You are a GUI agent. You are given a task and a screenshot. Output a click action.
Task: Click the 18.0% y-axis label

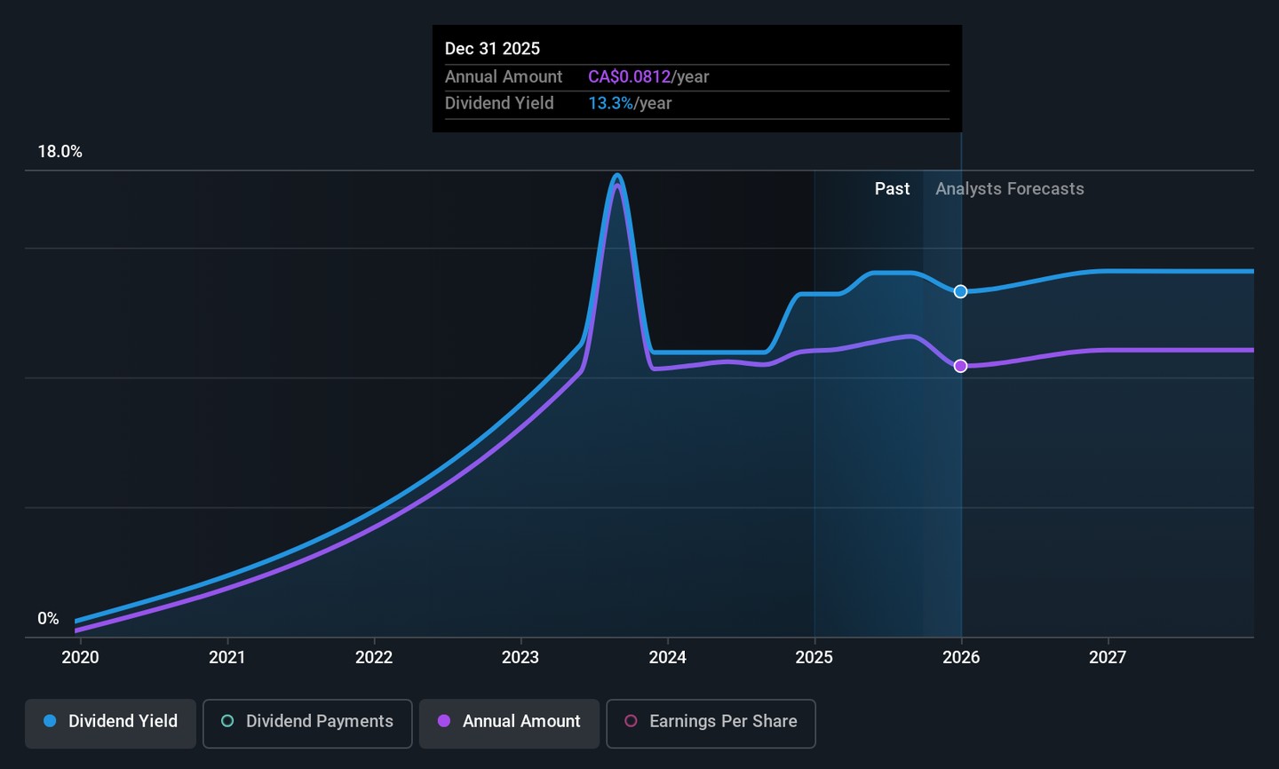[x=60, y=152]
